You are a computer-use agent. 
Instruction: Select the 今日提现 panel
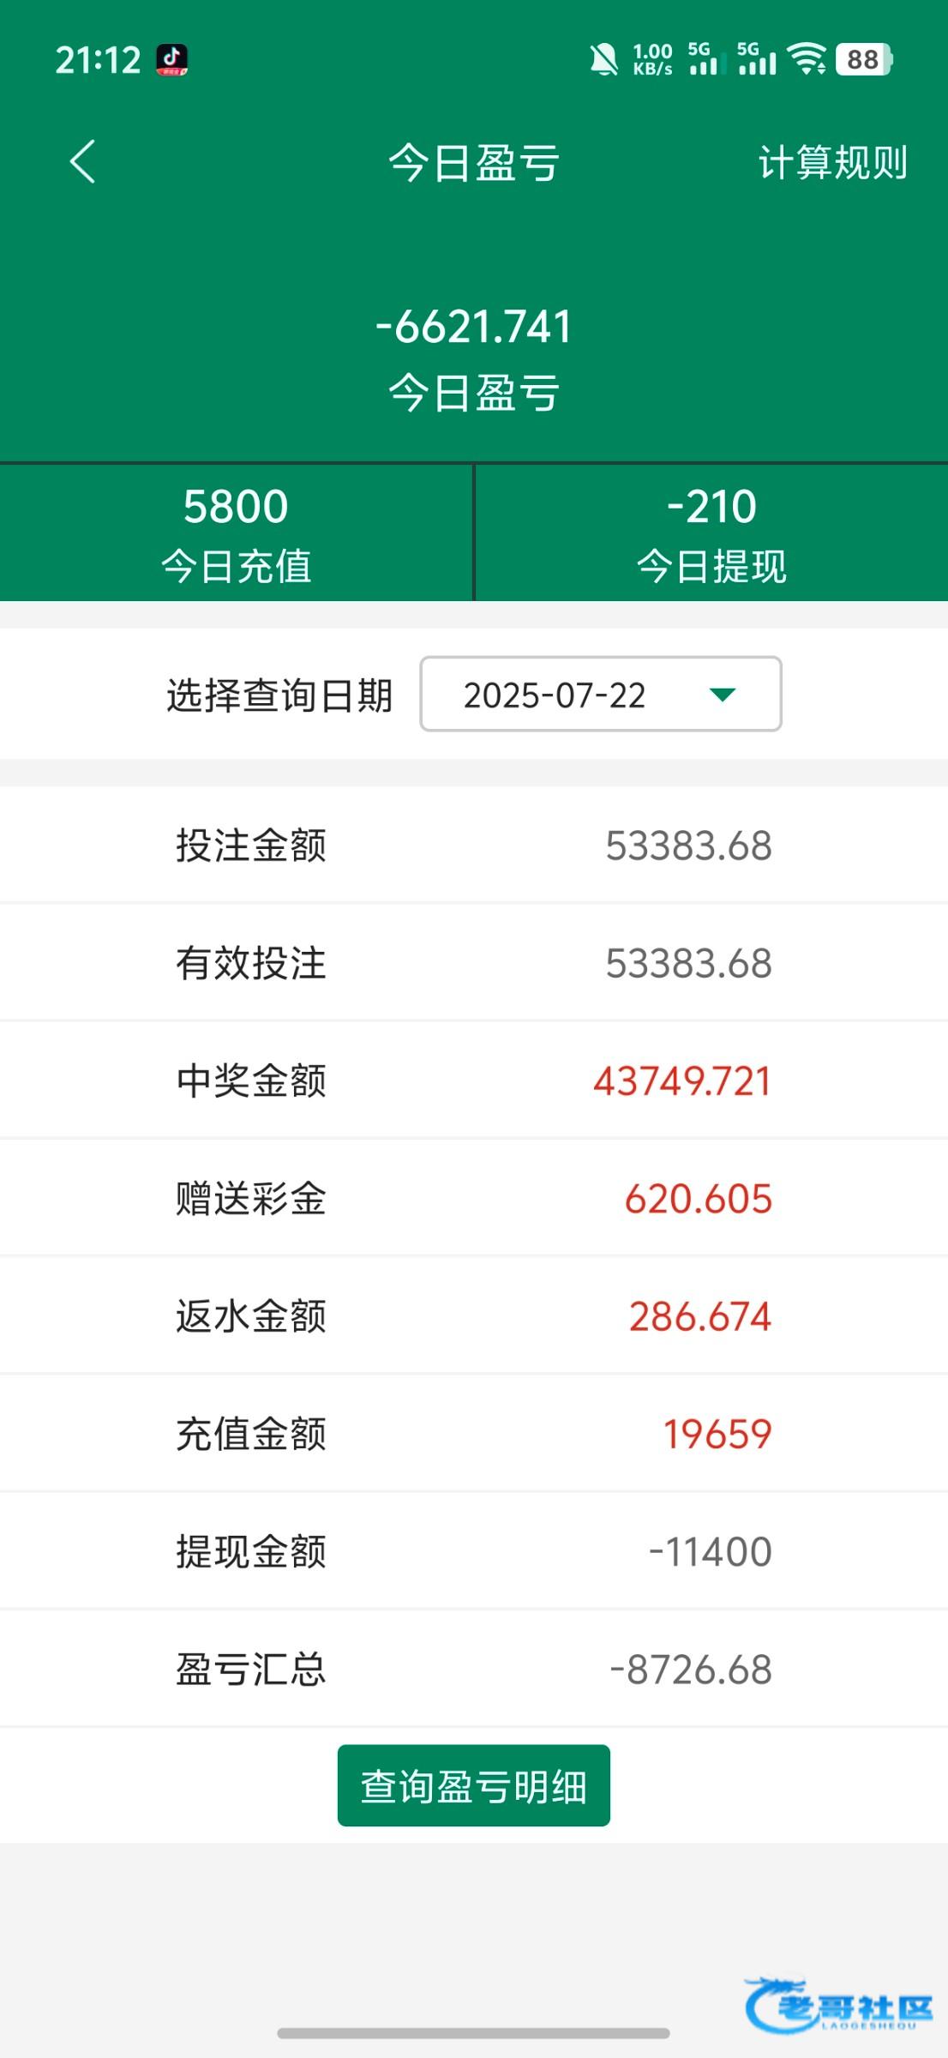711,533
